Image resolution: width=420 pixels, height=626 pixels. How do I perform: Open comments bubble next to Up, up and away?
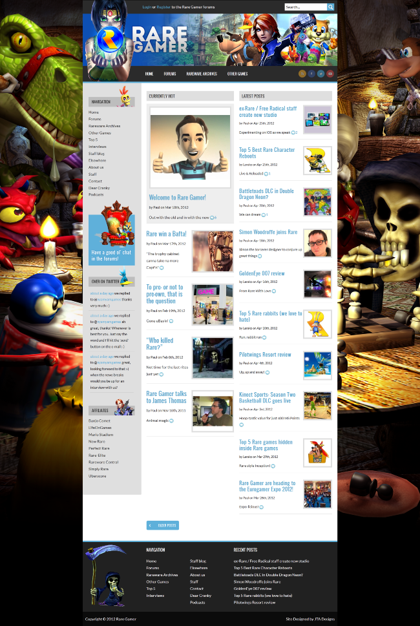(x=267, y=373)
